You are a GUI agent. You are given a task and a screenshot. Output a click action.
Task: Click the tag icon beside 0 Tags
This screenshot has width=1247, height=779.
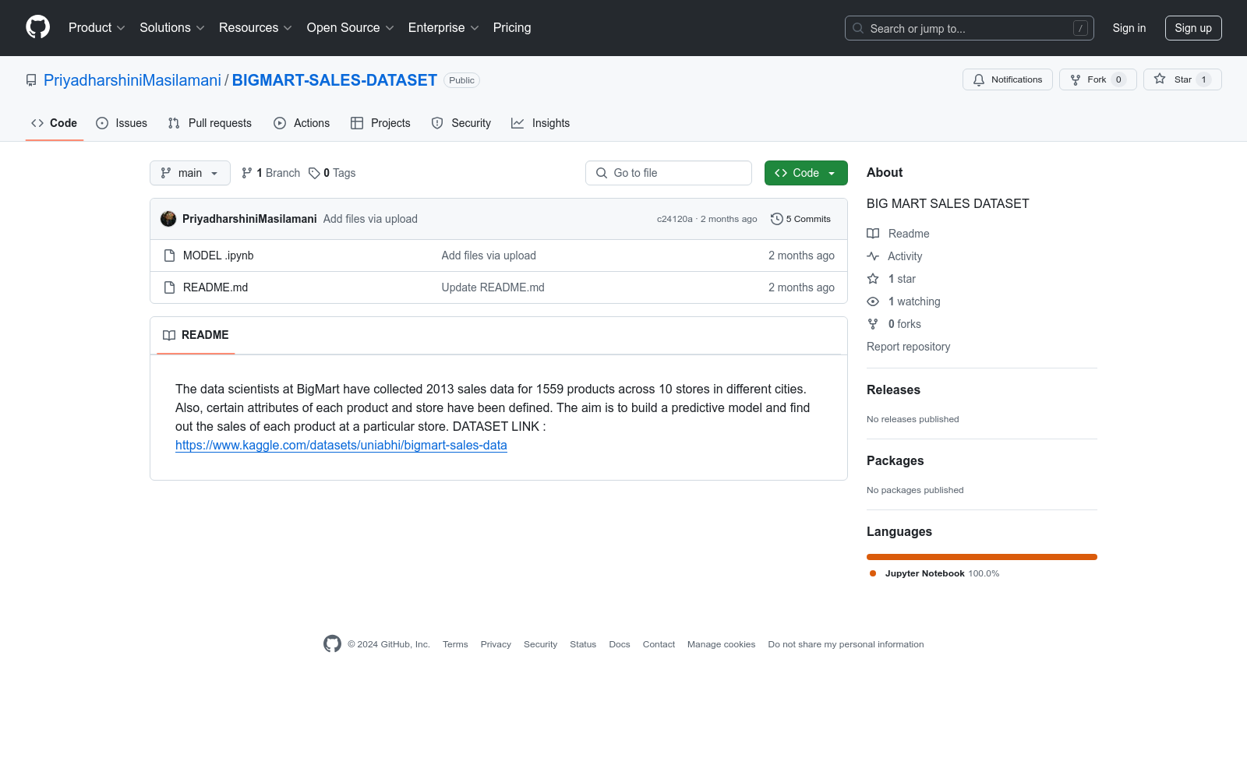(x=314, y=173)
